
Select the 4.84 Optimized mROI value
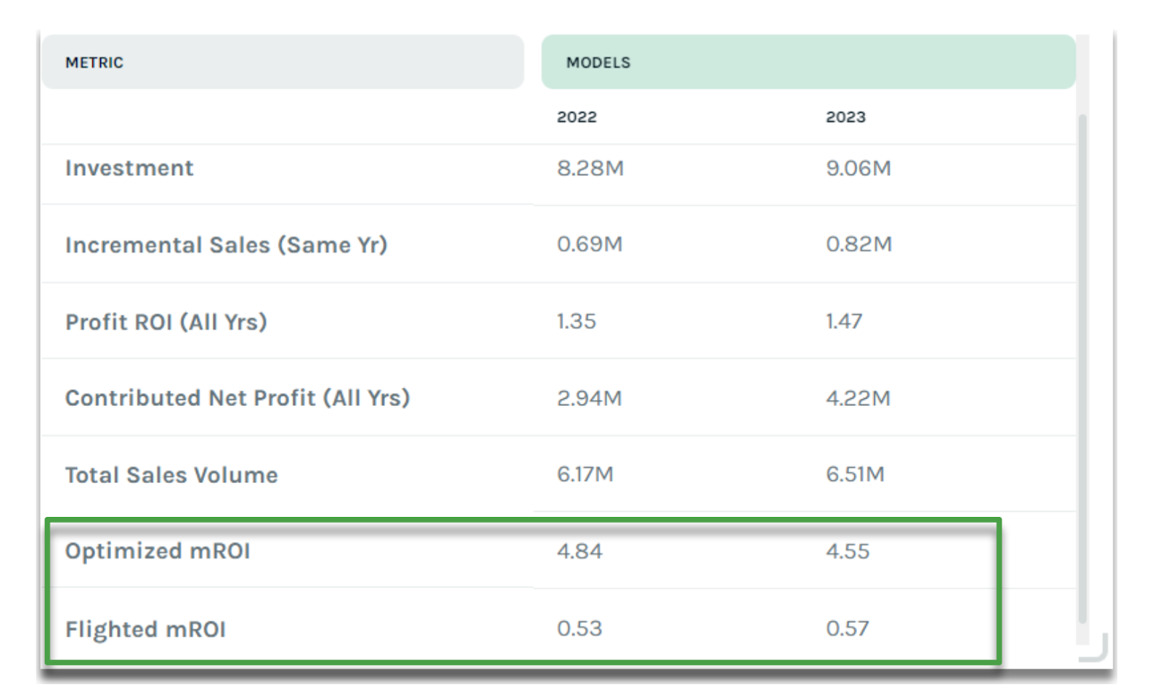coord(579,551)
